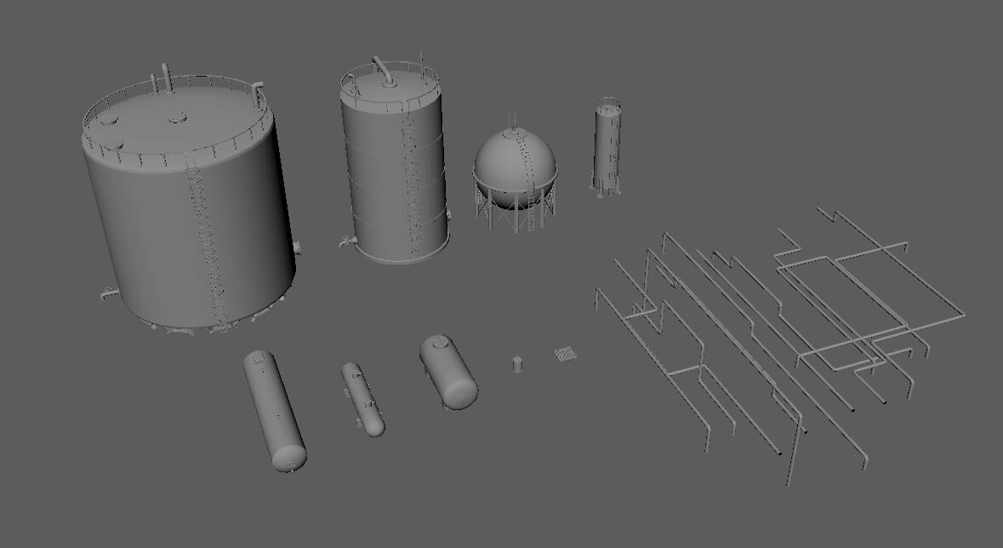Pick the curved vent pipe atop tall tank
Image resolution: width=1003 pixels, height=548 pixels.
coord(383,71)
